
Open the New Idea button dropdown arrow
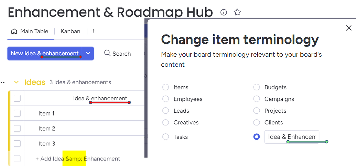88,54
